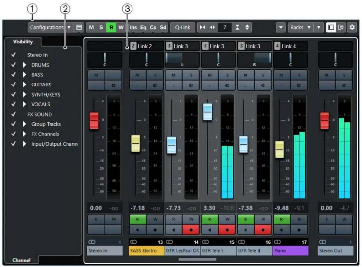Uncheck DRUMS visibility checkmark

[x=13, y=65]
